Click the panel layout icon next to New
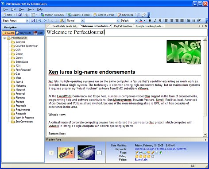This screenshot has width=209, height=169. pos(33,15)
